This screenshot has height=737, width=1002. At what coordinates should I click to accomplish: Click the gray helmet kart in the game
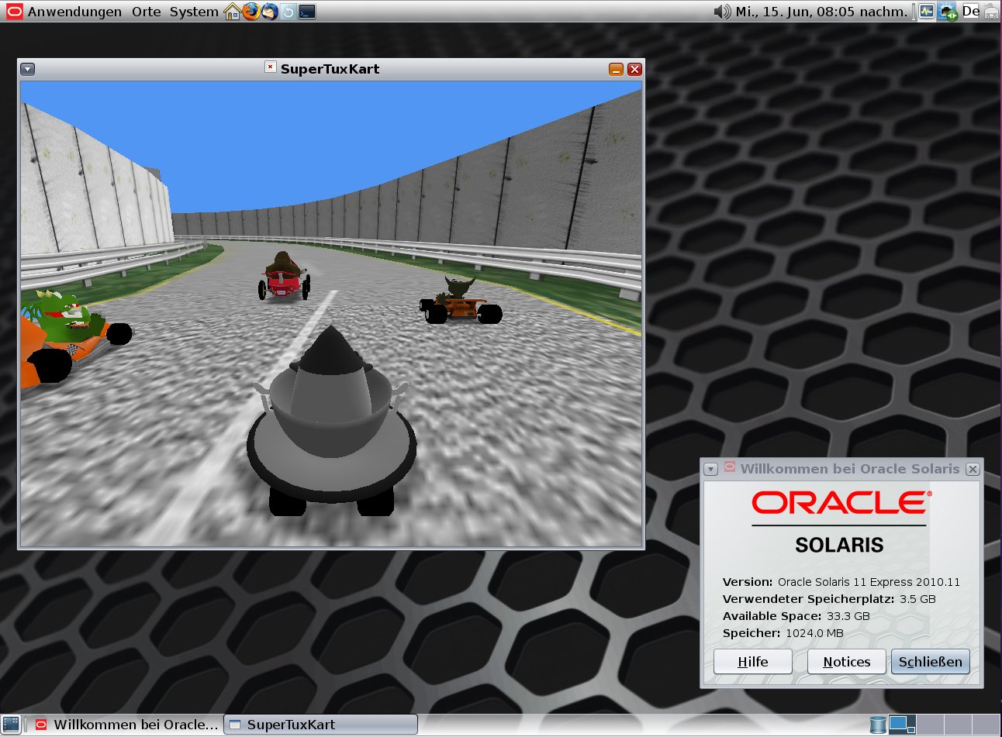tap(331, 422)
